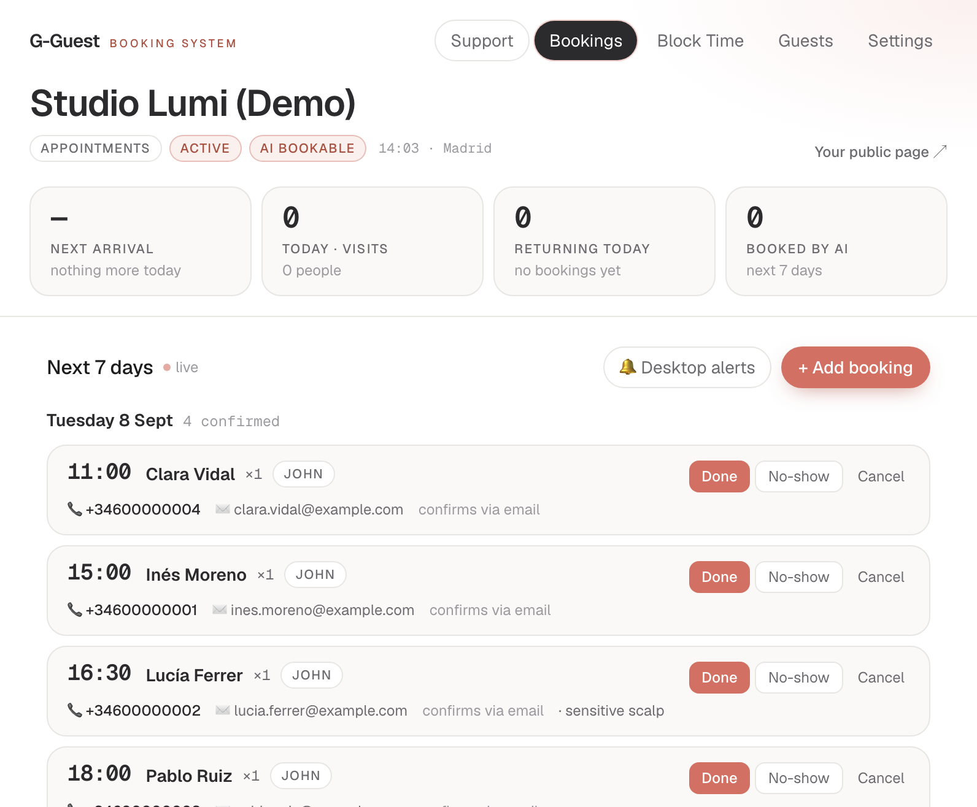Mark Pablo Ruiz's 18:00 booking Done
This screenshot has width=977, height=807.
tap(719, 778)
